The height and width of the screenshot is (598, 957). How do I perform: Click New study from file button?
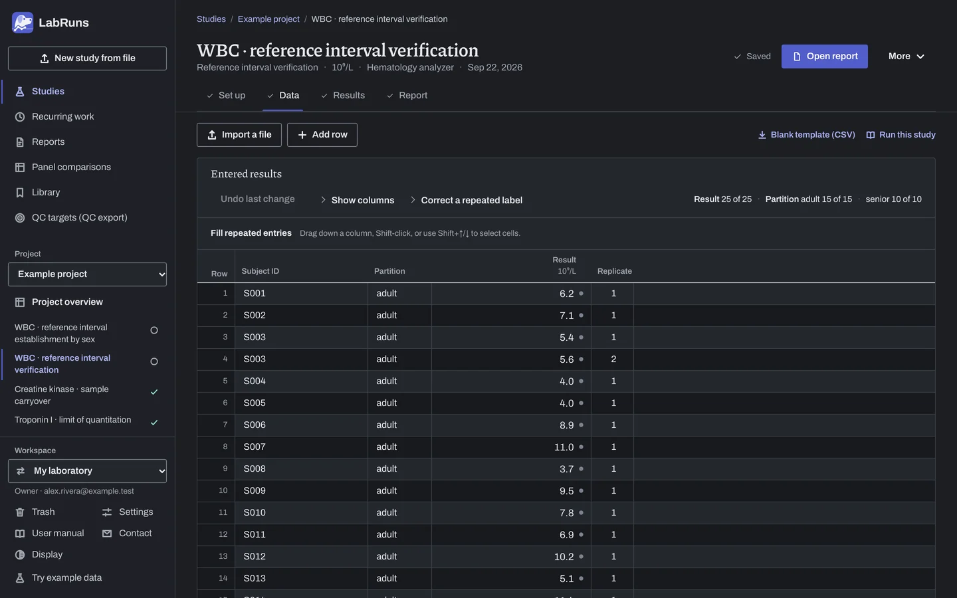pyautogui.click(x=87, y=58)
